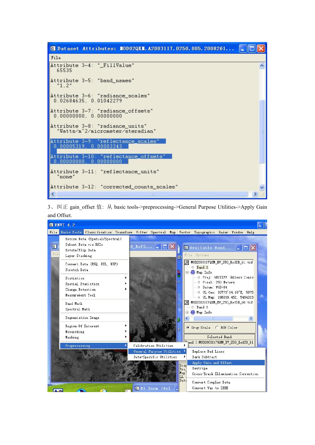The image size is (315, 445).
Task: Open Calibration Utilities submenu
Action: pyautogui.click(x=158, y=346)
